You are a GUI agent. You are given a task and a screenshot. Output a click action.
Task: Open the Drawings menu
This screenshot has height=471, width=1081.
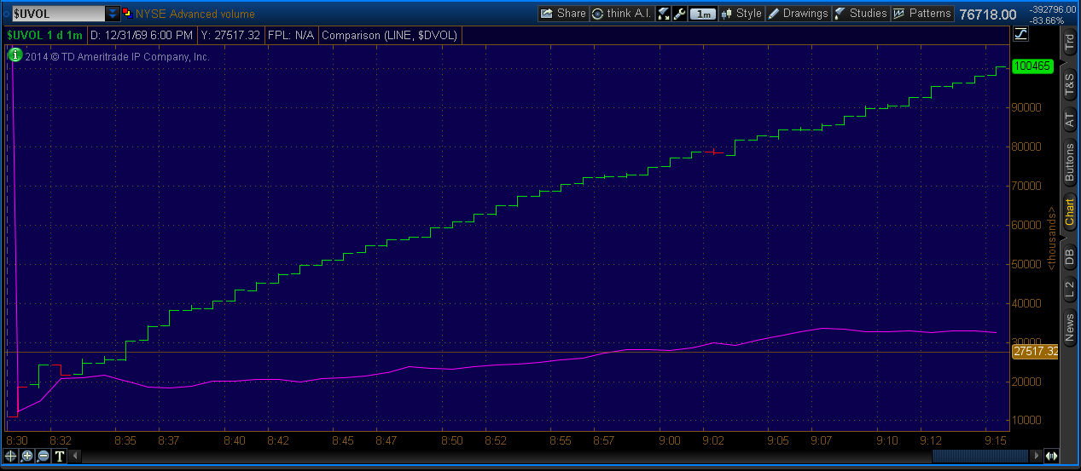click(x=798, y=14)
